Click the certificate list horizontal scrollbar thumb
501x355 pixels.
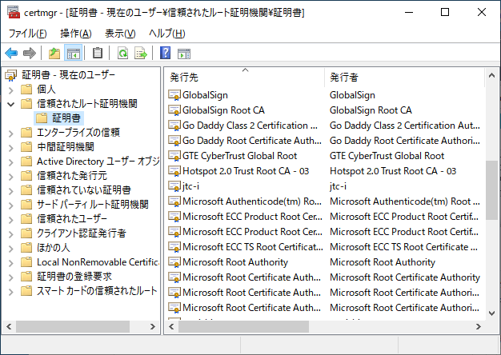243,326
